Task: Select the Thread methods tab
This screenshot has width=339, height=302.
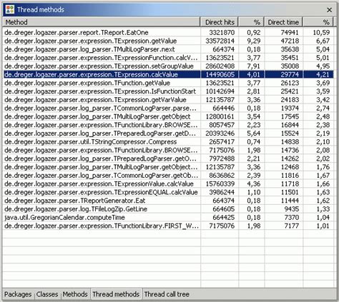Action: 116,294
